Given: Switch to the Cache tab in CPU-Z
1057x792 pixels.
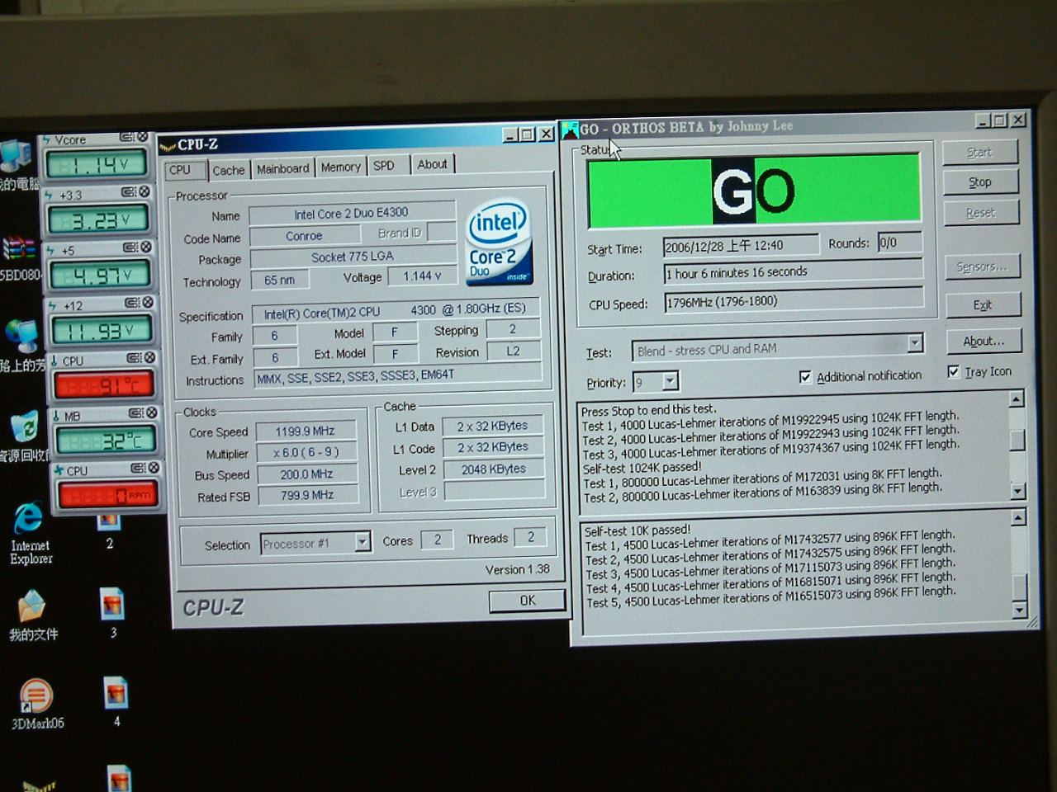Looking at the screenshot, I should pos(228,170).
